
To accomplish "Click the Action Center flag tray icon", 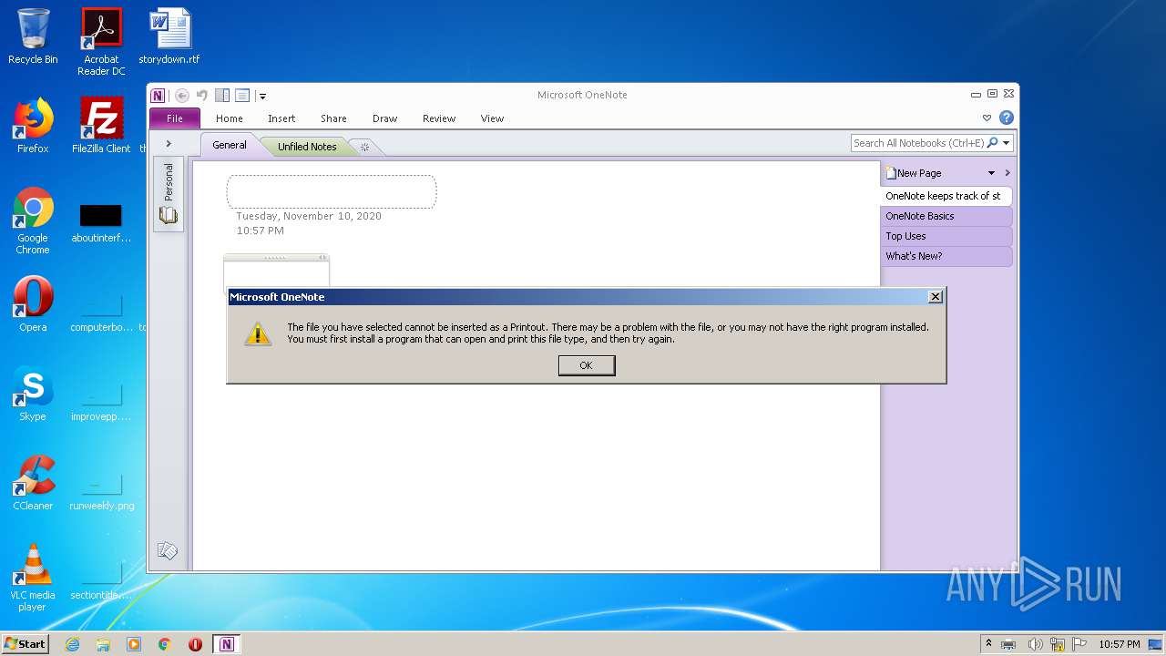I will [x=1079, y=644].
